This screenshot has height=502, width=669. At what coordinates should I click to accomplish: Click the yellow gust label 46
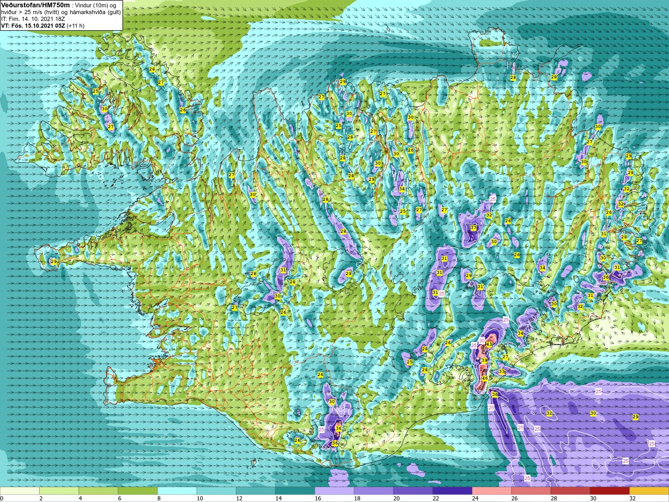pos(485,379)
